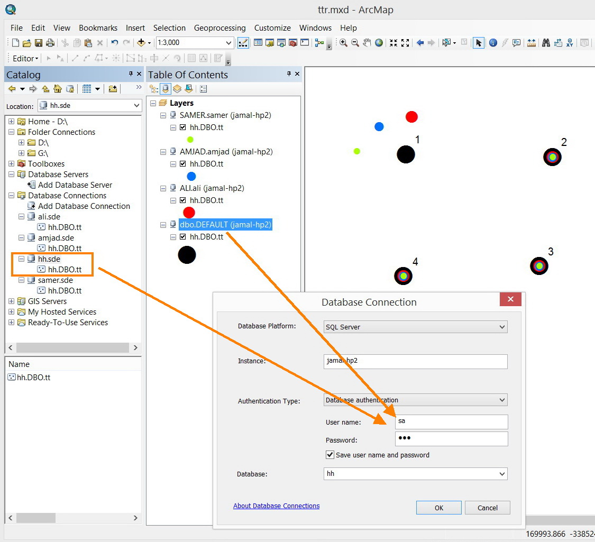Open the Database dropdown showing hh
The height and width of the screenshot is (542, 595).
pos(502,474)
